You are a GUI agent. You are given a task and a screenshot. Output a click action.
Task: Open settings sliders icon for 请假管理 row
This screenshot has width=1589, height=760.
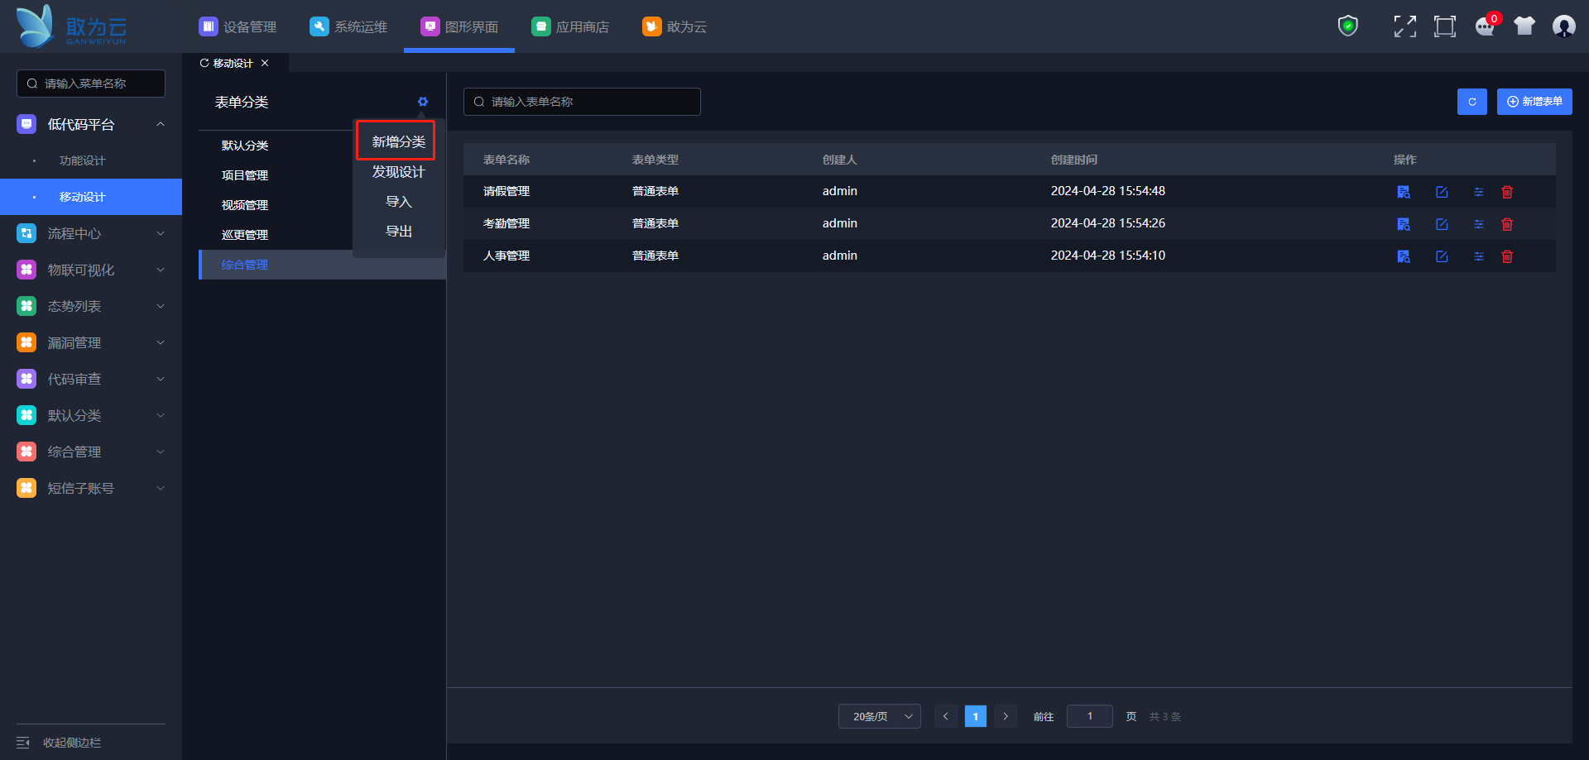(1478, 192)
